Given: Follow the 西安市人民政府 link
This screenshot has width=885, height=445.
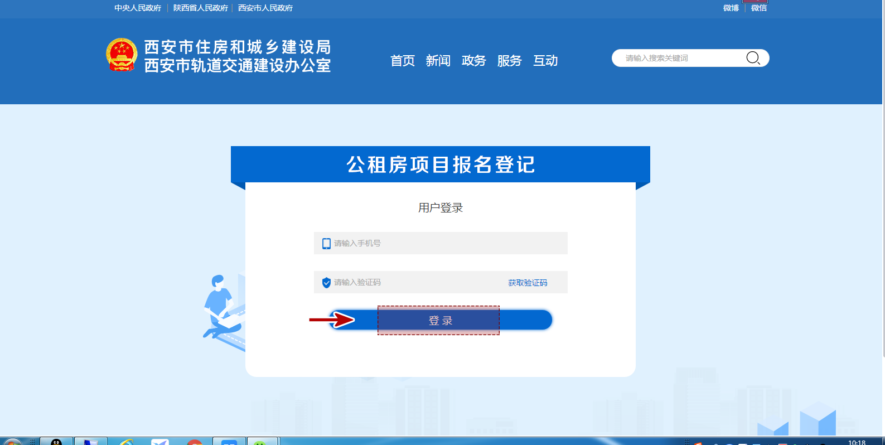Looking at the screenshot, I should coord(265,8).
